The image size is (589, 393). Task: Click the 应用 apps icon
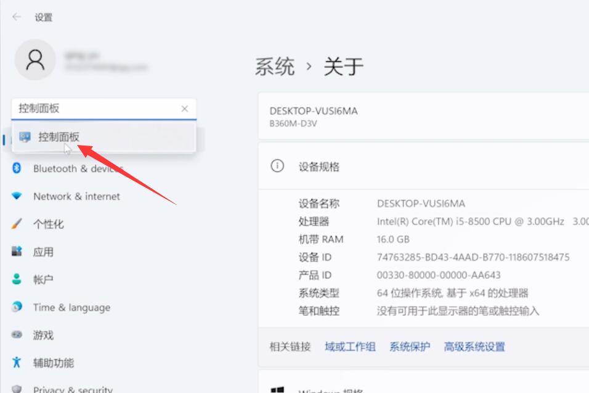[x=17, y=251]
